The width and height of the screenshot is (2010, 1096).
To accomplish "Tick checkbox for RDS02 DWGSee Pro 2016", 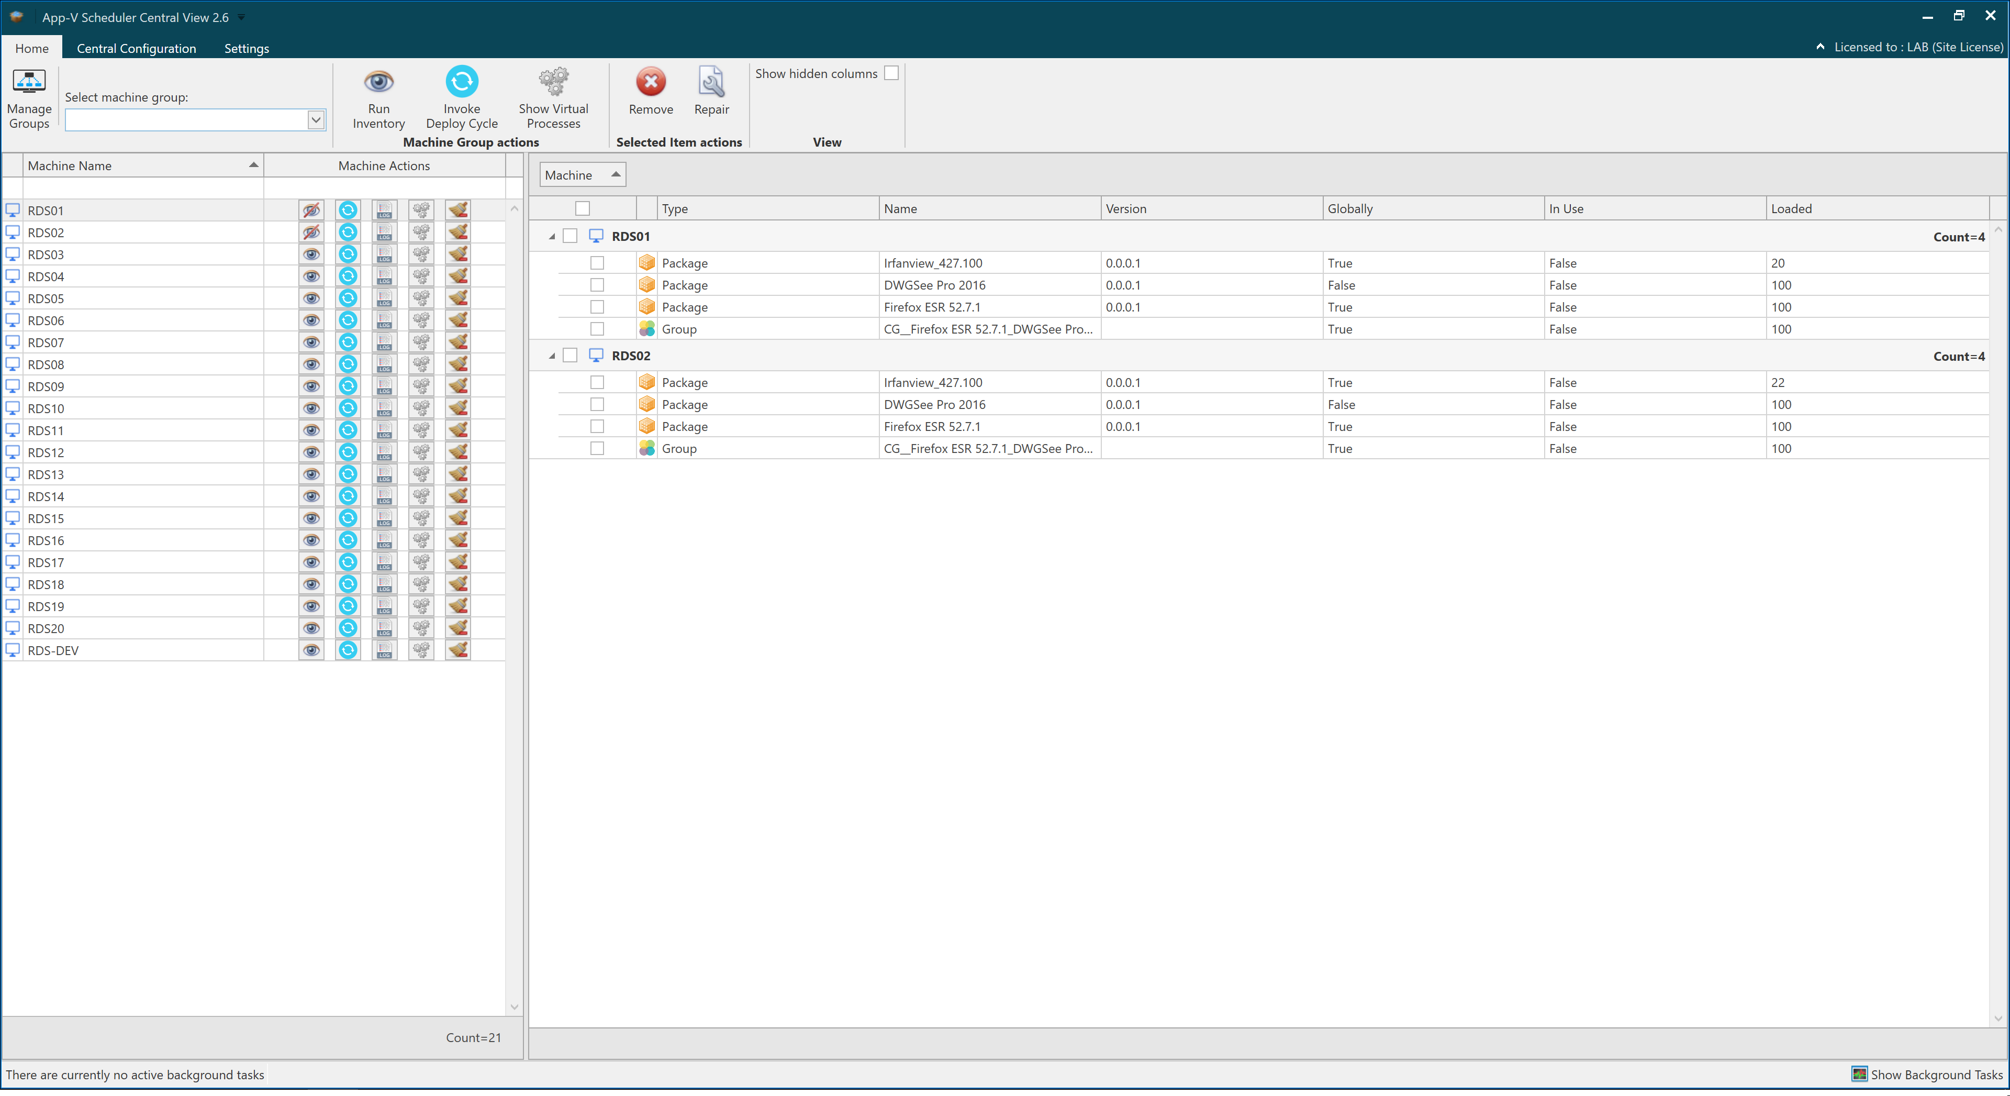I will [597, 404].
